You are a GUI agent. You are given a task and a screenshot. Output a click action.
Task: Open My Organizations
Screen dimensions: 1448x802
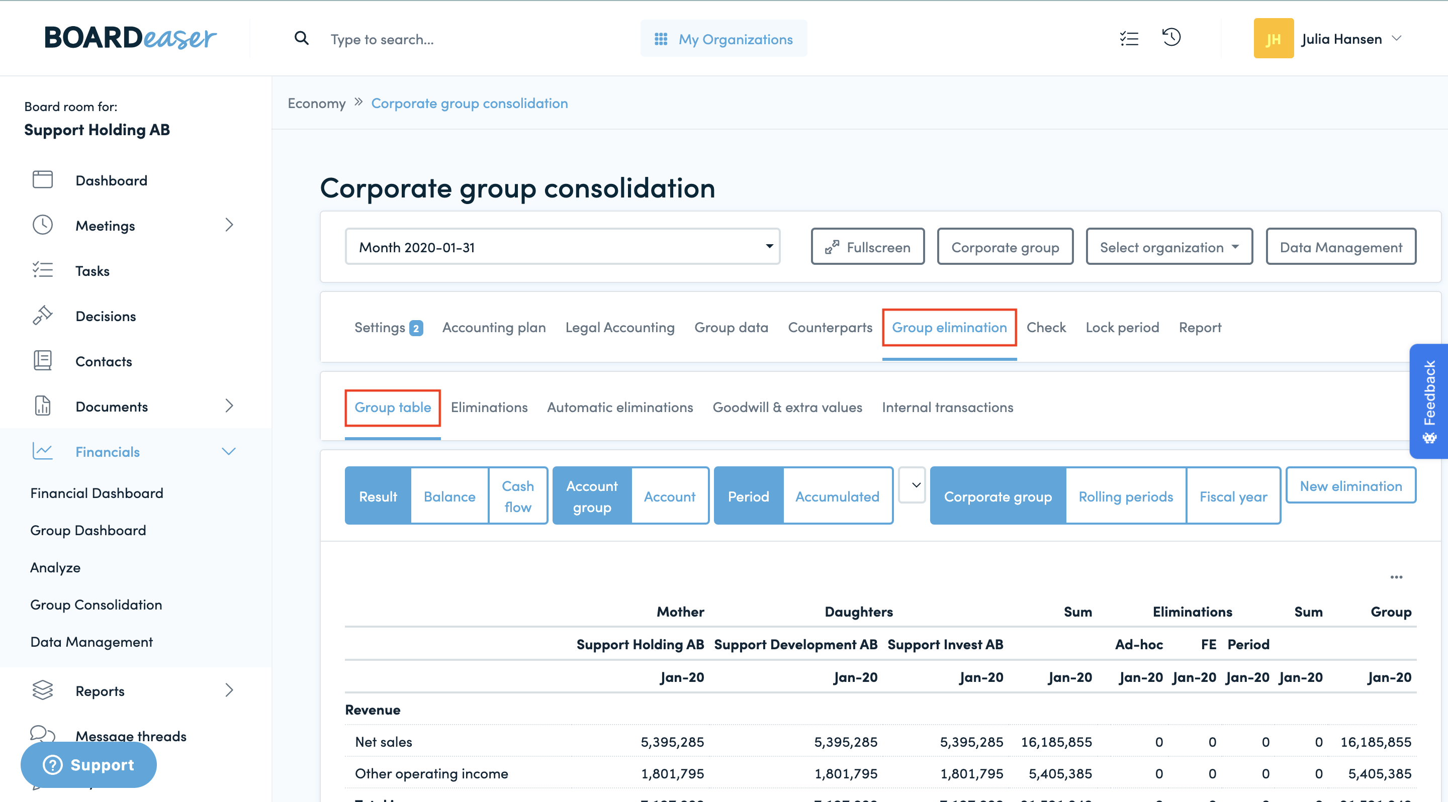point(723,38)
